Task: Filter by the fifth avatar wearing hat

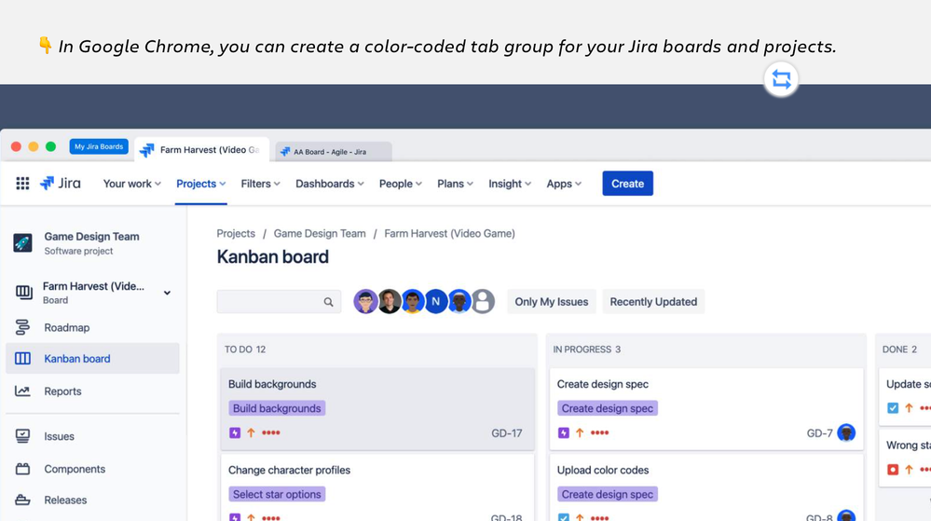Action: click(x=459, y=302)
